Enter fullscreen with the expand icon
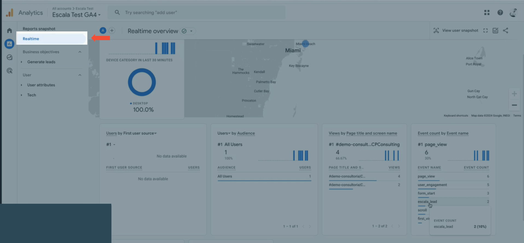The image size is (524, 243). tap(485, 30)
